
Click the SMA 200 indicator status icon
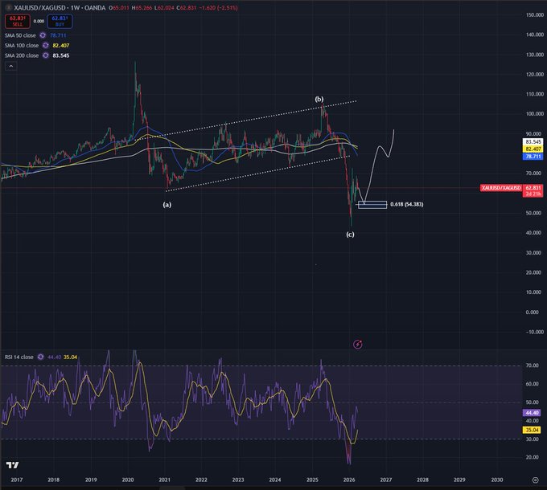45,55
